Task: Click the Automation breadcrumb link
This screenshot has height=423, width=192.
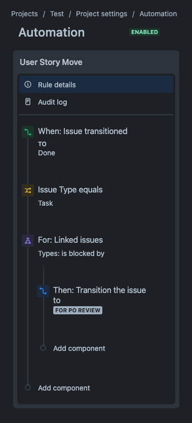Action: point(158,14)
